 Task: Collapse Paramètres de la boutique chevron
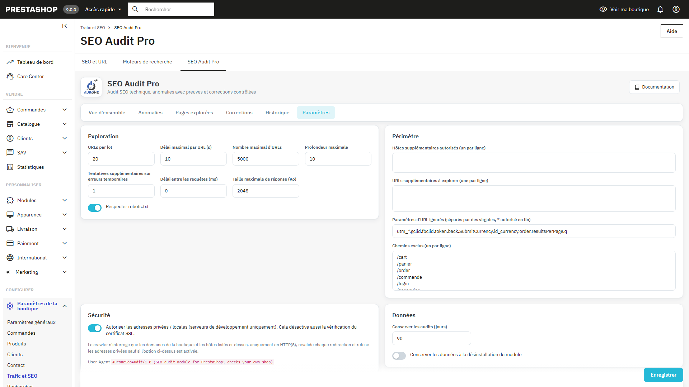pyautogui.click(x=65, y=306)
